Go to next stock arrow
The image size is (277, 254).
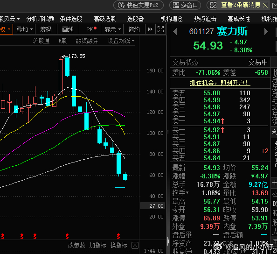click(x=266, y=32)
